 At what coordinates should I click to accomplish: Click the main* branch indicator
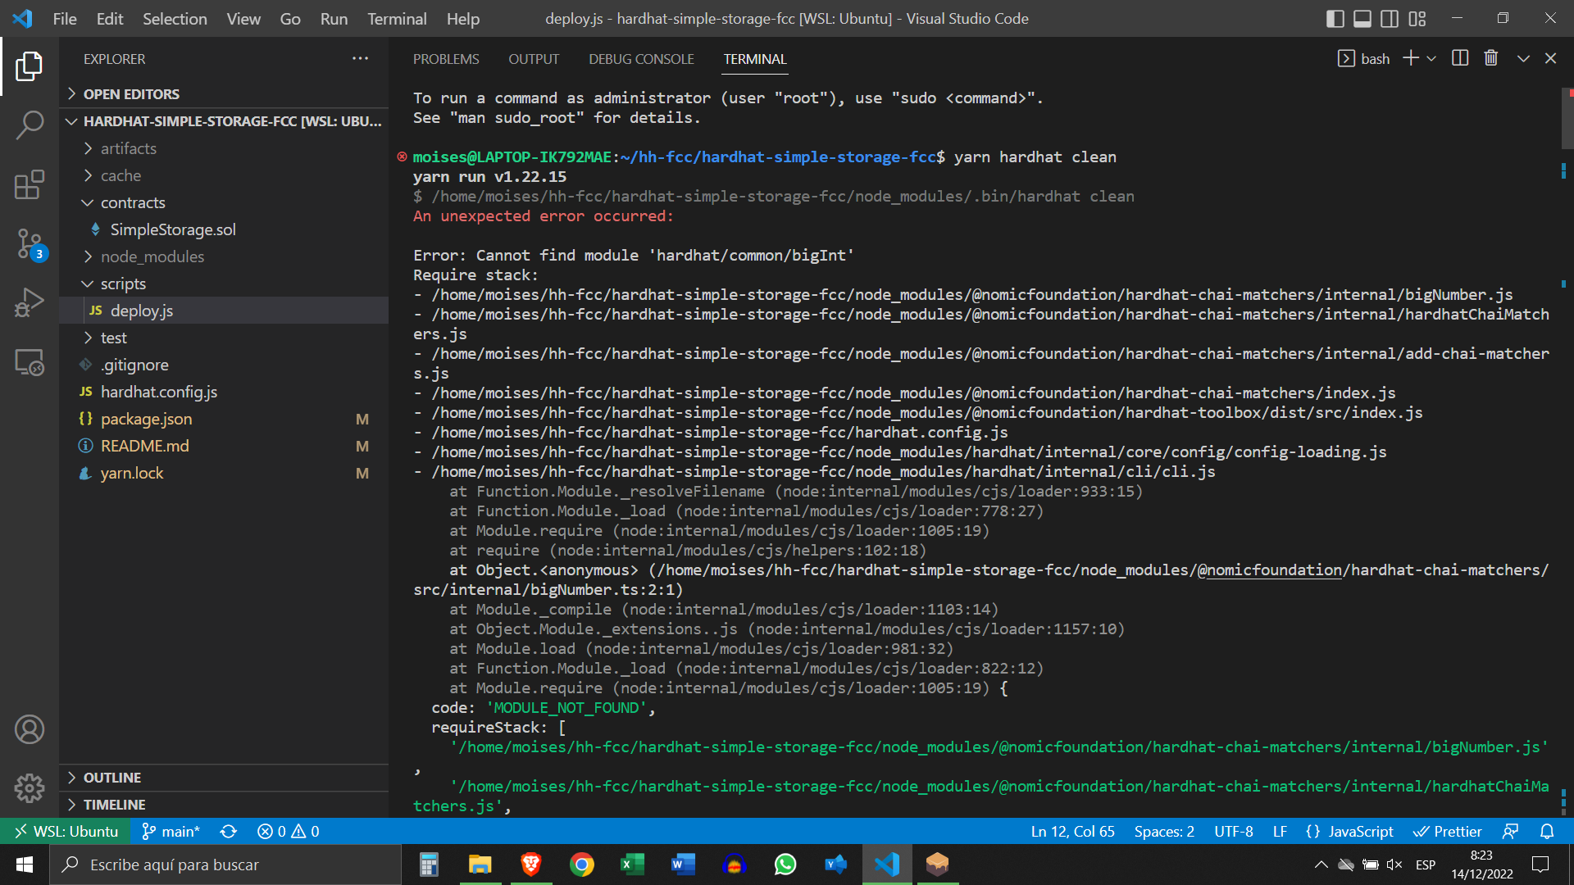click(171, 831)
